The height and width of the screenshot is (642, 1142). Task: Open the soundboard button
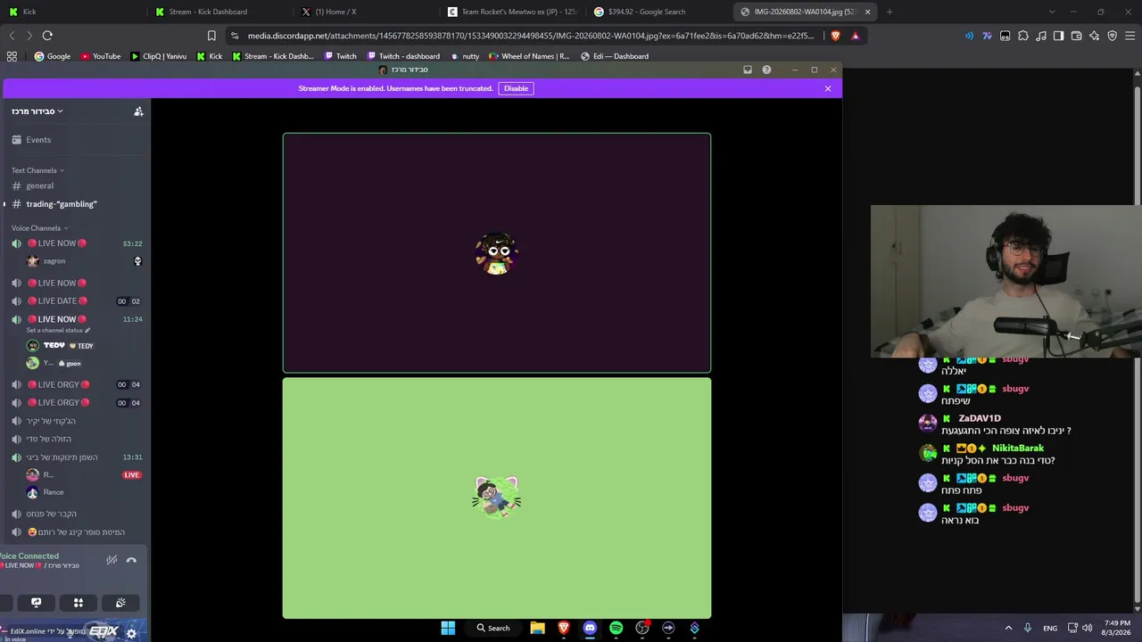click(120, 603)
